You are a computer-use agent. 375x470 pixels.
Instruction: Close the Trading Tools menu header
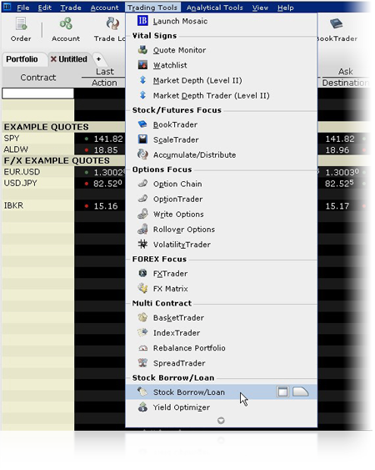[x=152, y=8]
